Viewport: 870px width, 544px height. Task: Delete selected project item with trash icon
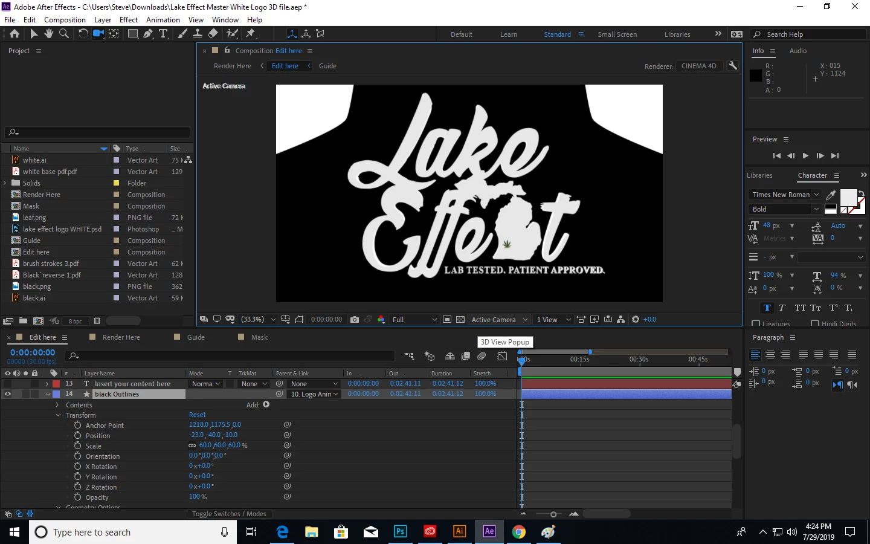tap(97, 321)
